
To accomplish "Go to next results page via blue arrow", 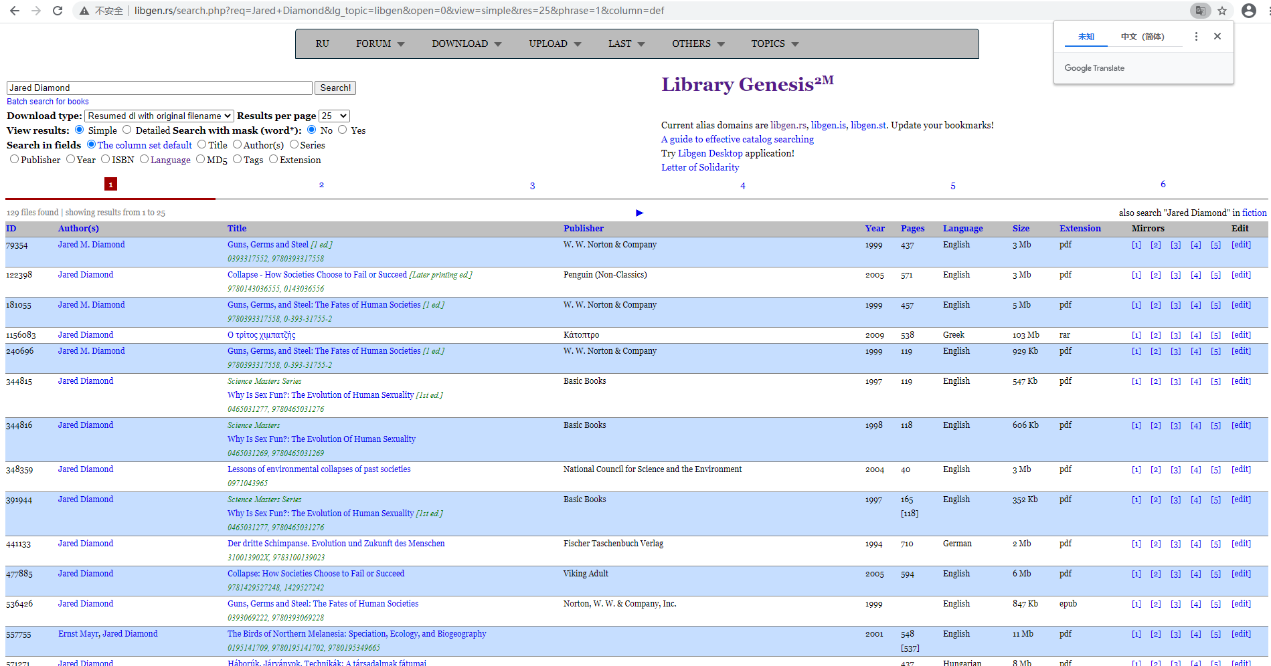I will (639, 213).
